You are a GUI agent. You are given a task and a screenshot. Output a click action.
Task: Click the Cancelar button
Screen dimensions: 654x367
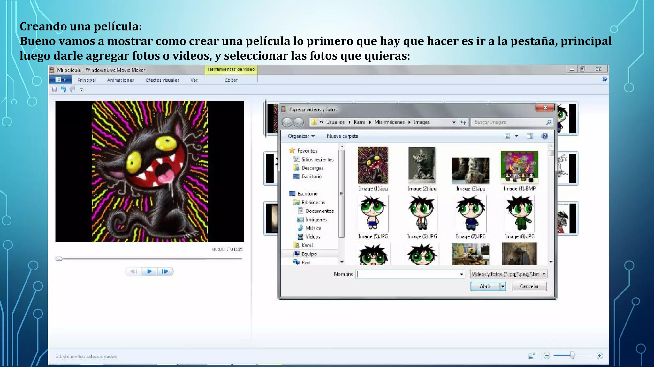pyautogui.click(x=529, y=286)
